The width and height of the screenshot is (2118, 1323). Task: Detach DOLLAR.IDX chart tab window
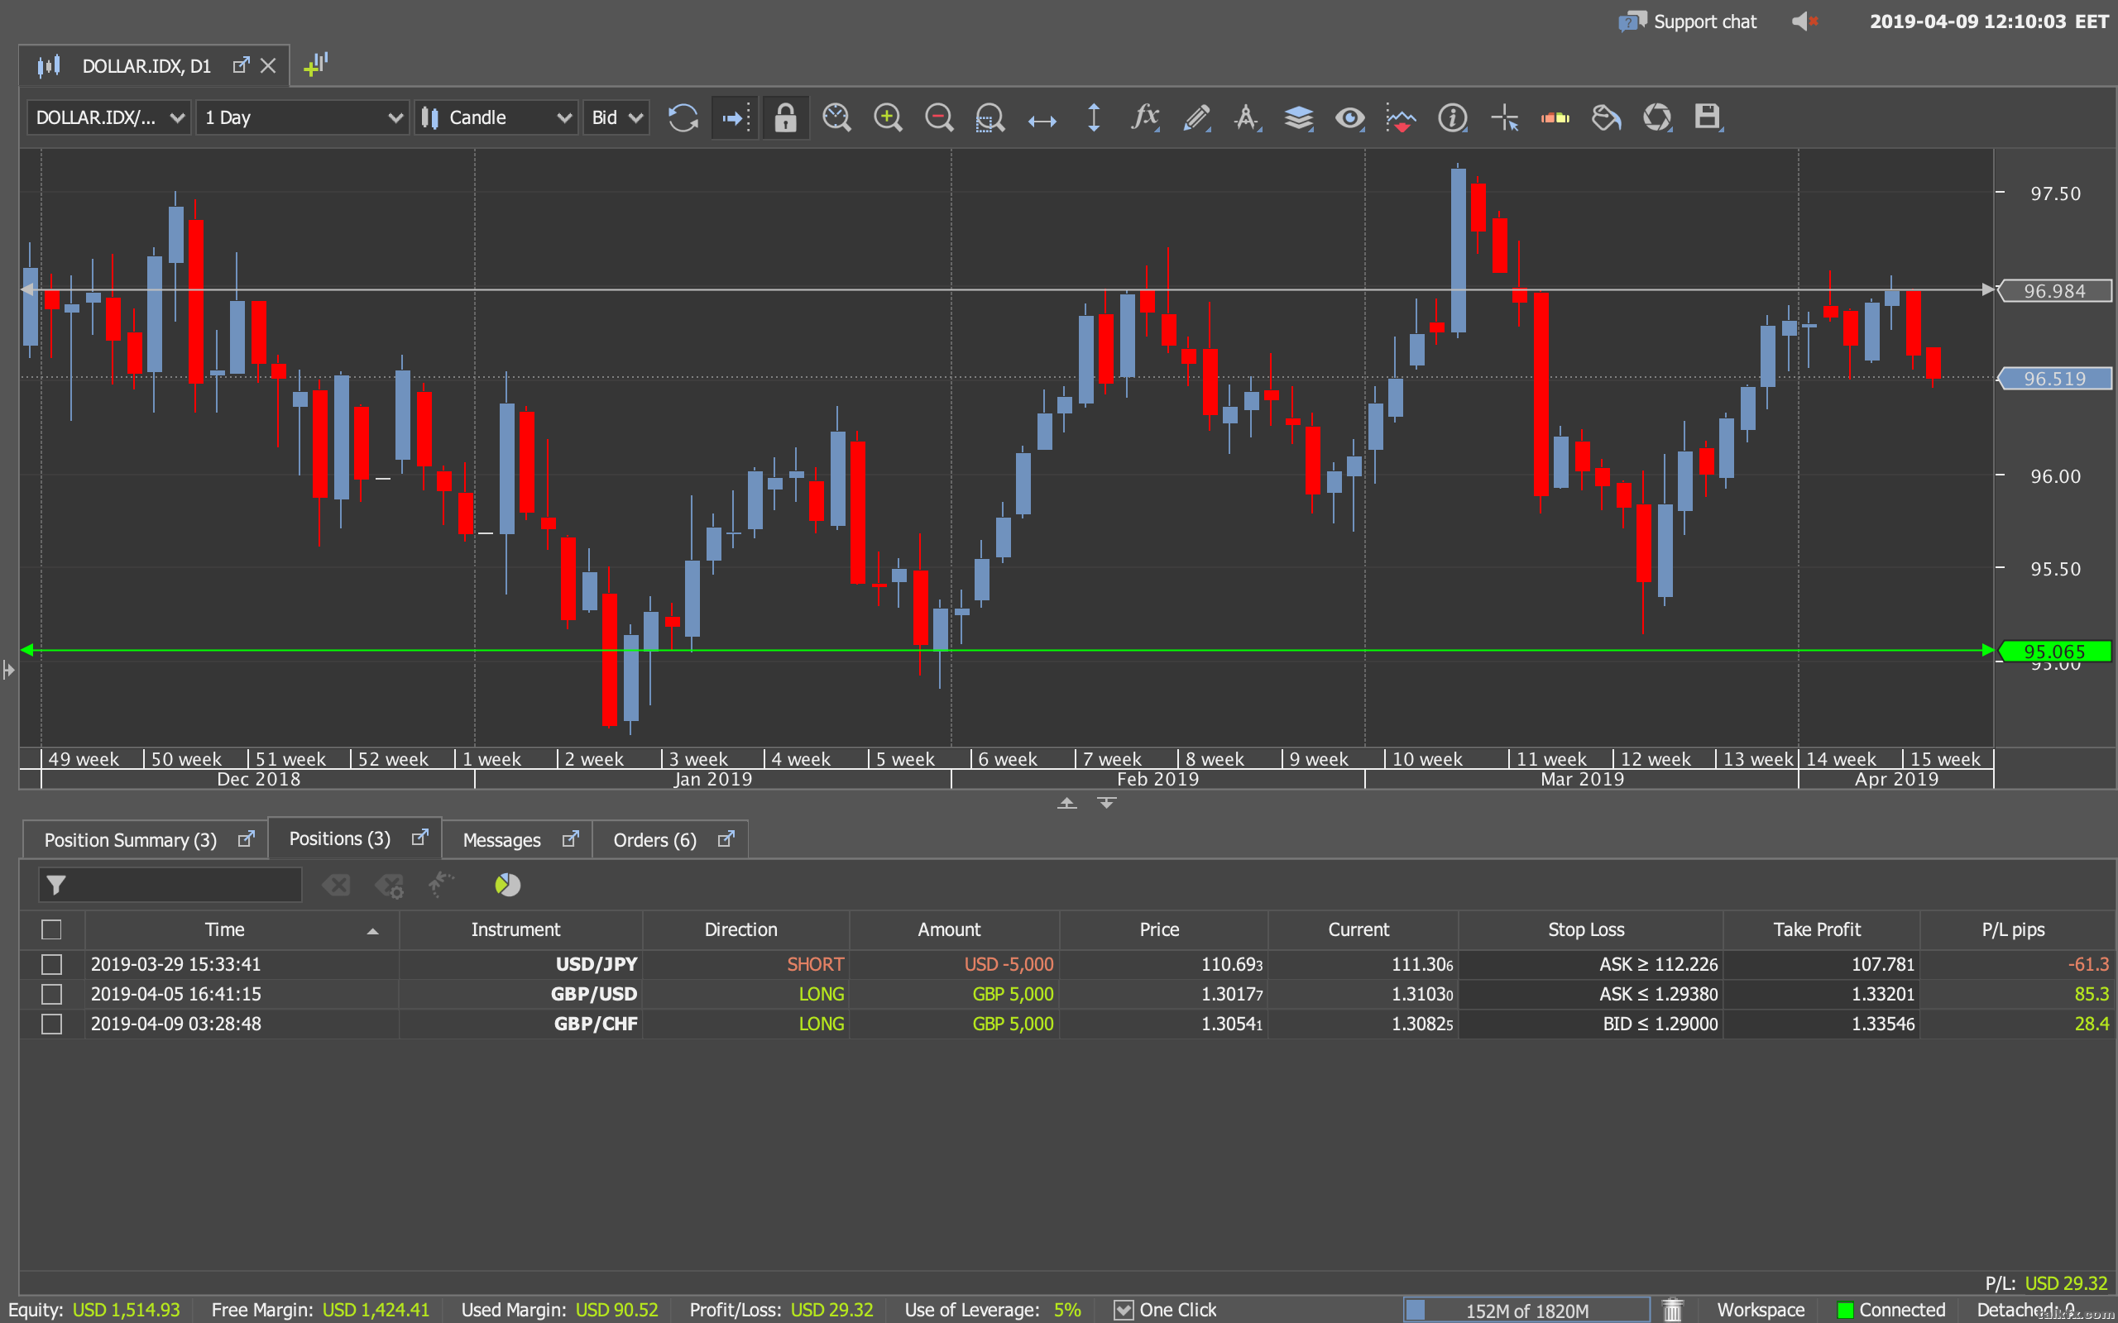pyautogui.click(x=241, y=65)
